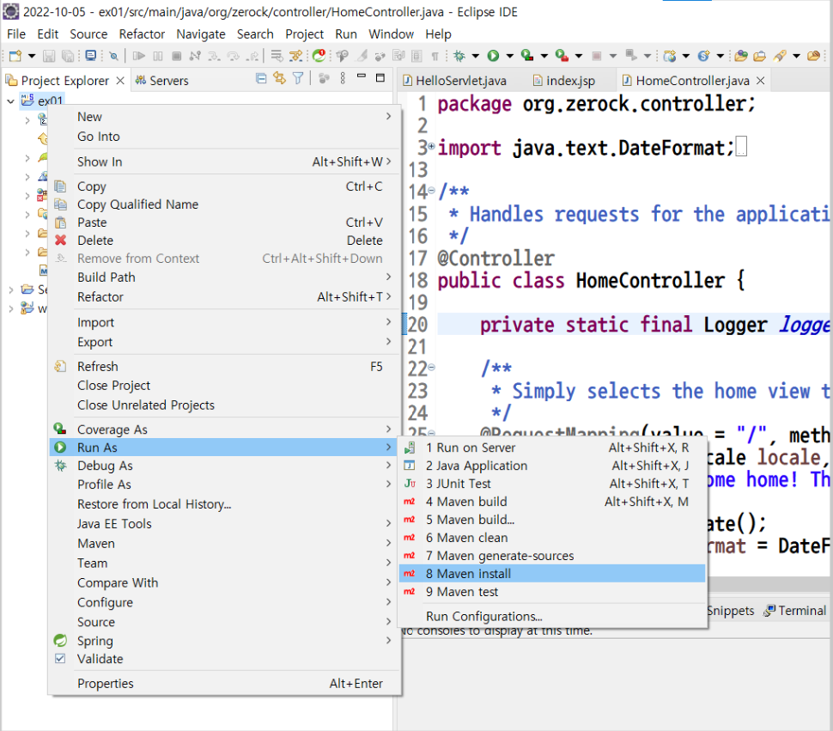Select Maven clean in submenu

coord(552,538)
